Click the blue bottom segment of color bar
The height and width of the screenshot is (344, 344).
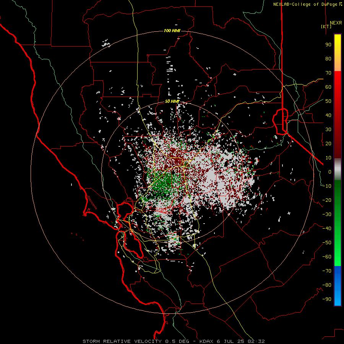(x=338, y=286)
